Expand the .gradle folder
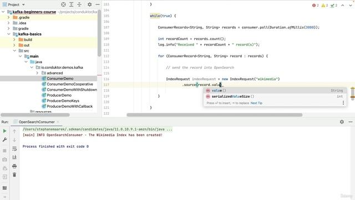 pos(9,17)
